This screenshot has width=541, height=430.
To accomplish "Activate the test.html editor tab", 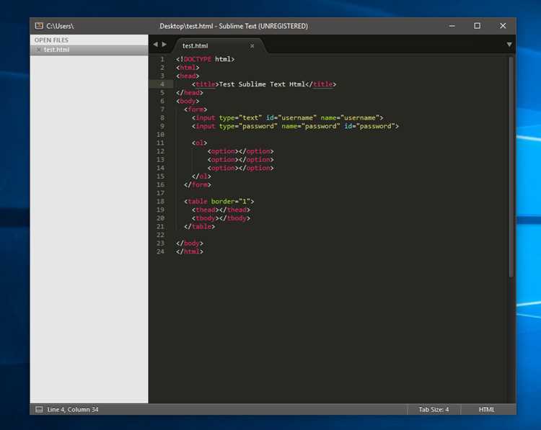I will click(219, 46).
